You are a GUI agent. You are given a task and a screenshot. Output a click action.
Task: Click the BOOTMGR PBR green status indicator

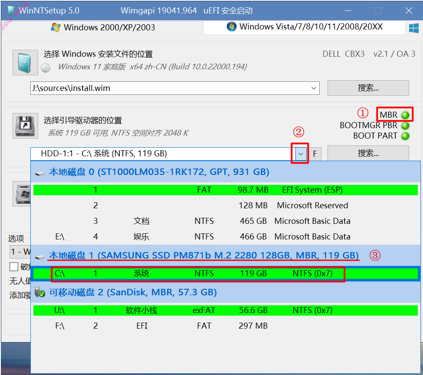coord(405,126)
